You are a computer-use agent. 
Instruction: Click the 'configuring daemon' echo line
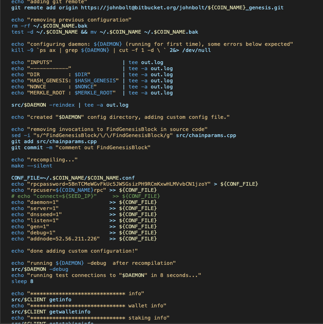coord(152,44)
